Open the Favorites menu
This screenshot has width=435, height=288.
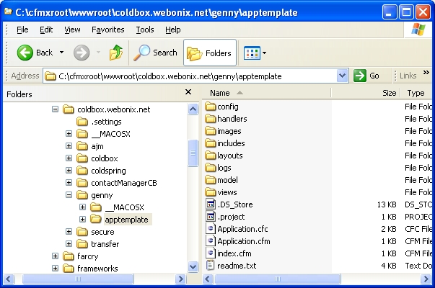(x=108, y=30)
